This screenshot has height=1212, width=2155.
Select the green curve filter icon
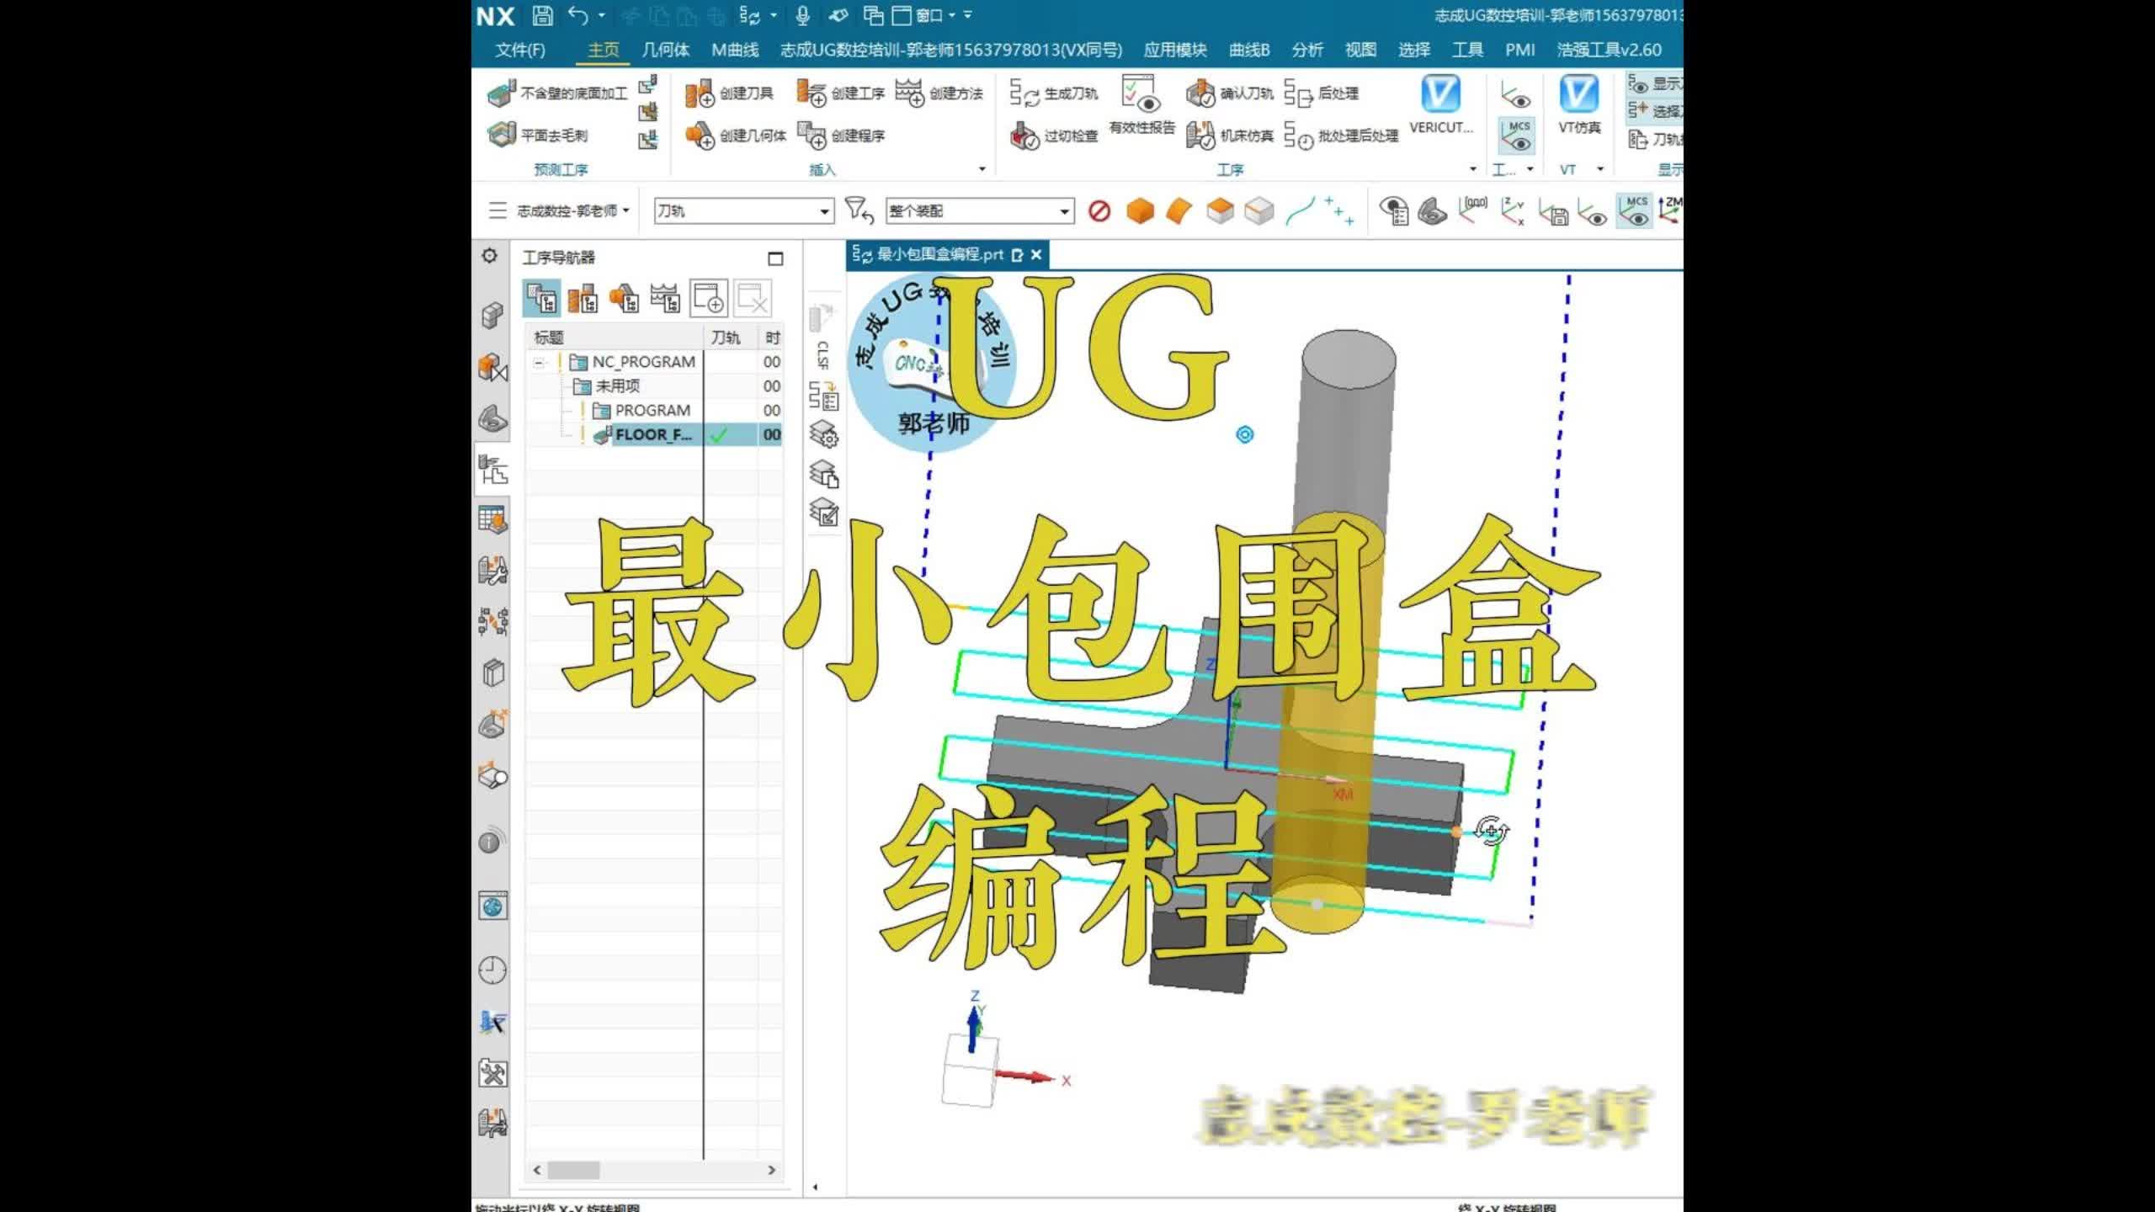tap(1300, 210)
